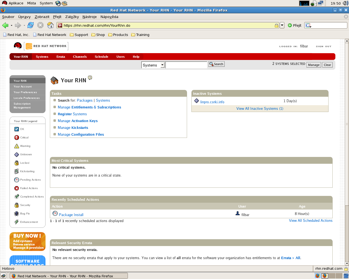The width and height of the screenshot is (349, 279).
Task: Switch to the Schedule navigation tab
Action: coord(101,57)
